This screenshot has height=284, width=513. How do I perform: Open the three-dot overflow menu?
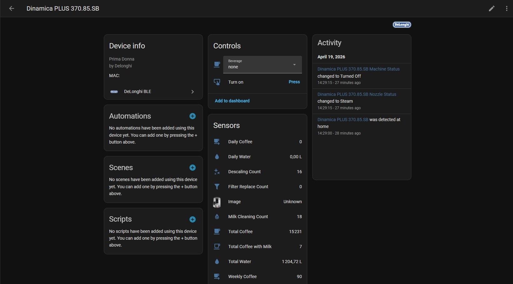[x=507, y=8]
